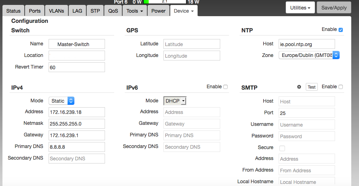
Task: Expand the NTP Zone Europe/Dublin dropdown
Action: point(309,55)
